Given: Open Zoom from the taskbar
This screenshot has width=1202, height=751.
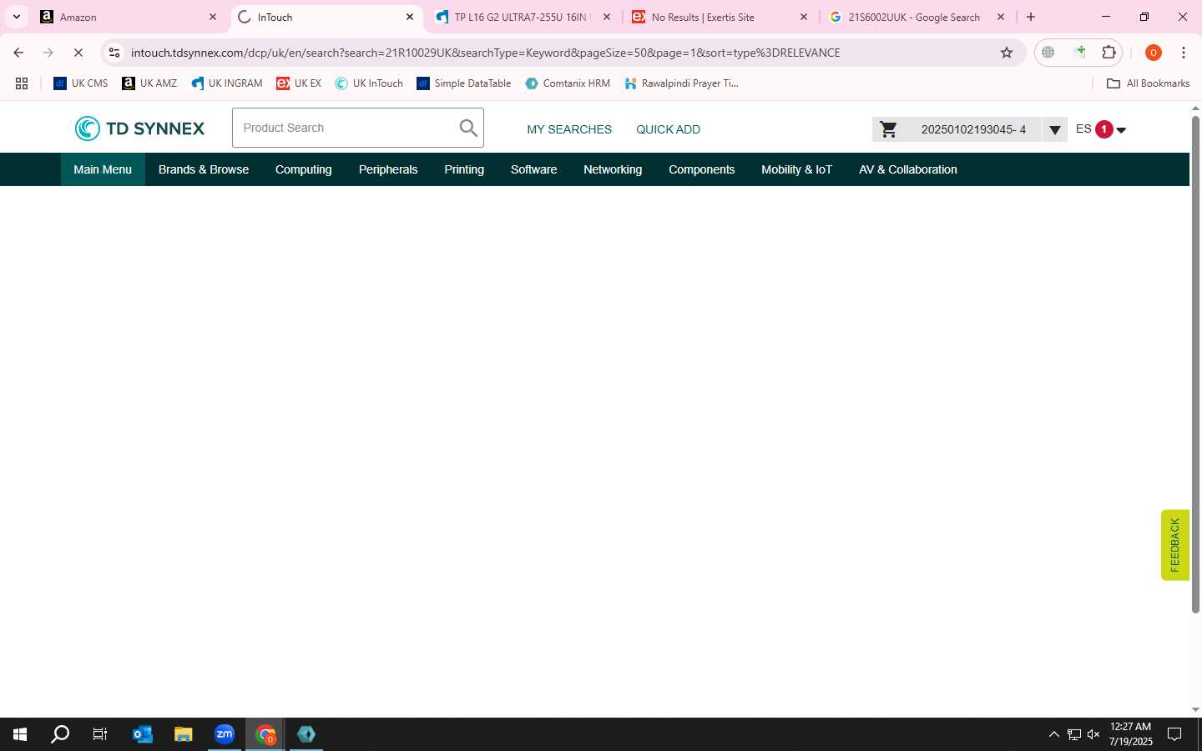Looking at the screenshot, I should [225, 734].
